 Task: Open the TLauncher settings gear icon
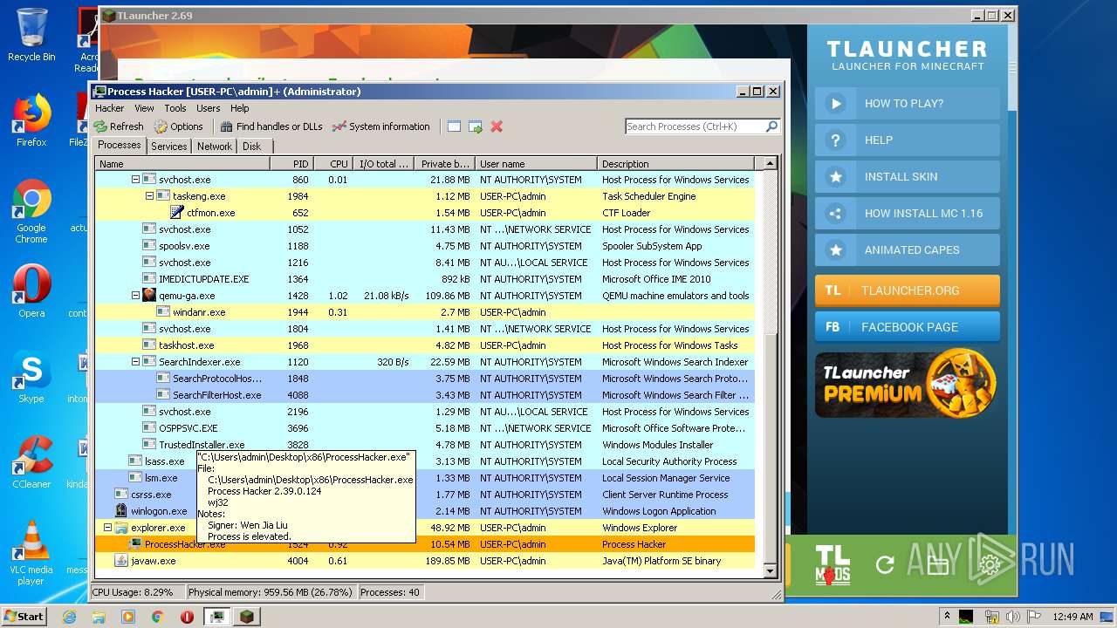point(990,565)
